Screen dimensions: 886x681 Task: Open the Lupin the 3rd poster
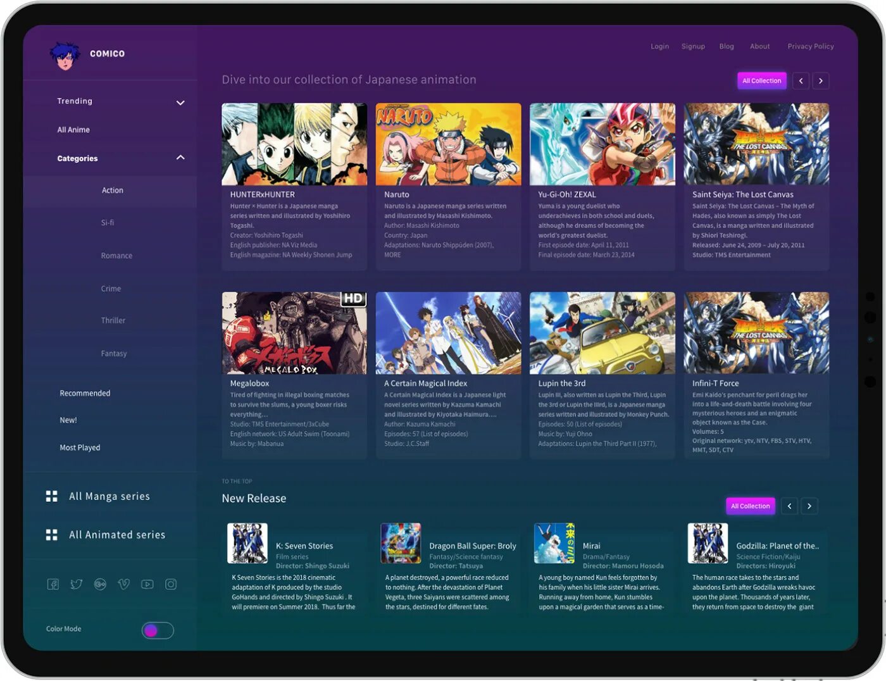(602, 333)
